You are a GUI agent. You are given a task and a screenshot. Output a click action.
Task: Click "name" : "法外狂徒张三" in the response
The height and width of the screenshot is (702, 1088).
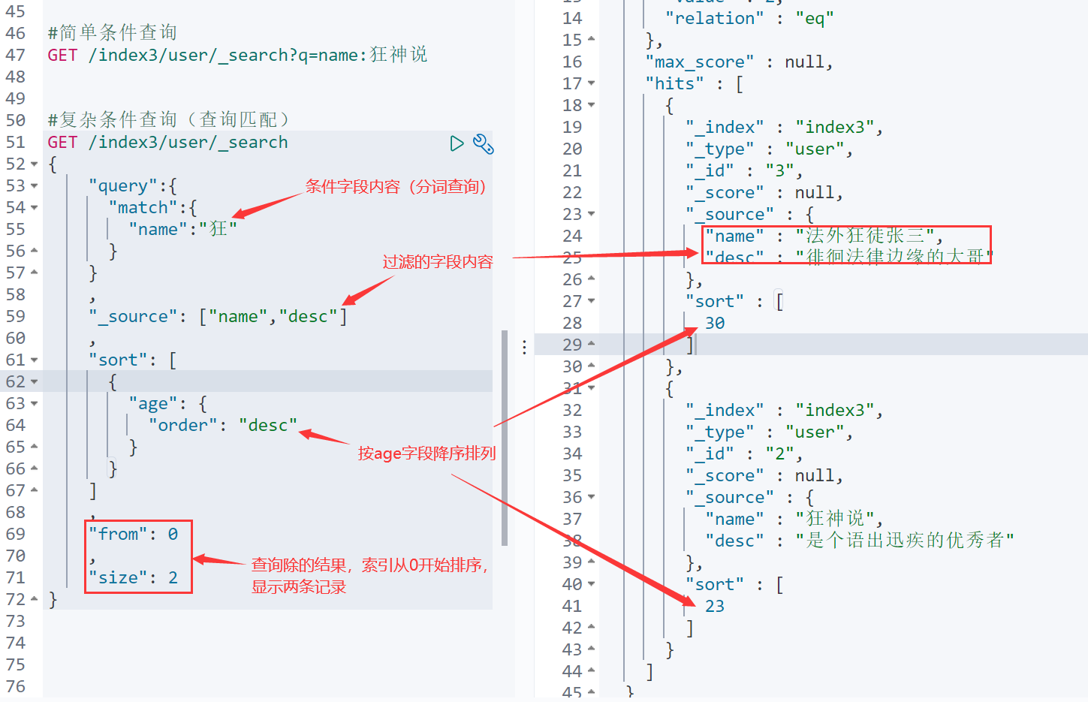pyautogui.click(x=824, y=237)
